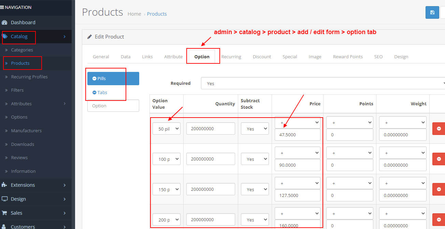Click the Option autocomplete text field

pyautogui.click(x=113, y=106)
